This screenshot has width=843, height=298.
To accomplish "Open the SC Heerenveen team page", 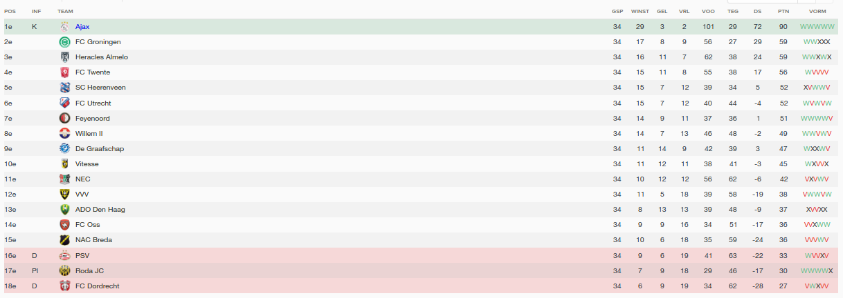I will pos(100,88).
